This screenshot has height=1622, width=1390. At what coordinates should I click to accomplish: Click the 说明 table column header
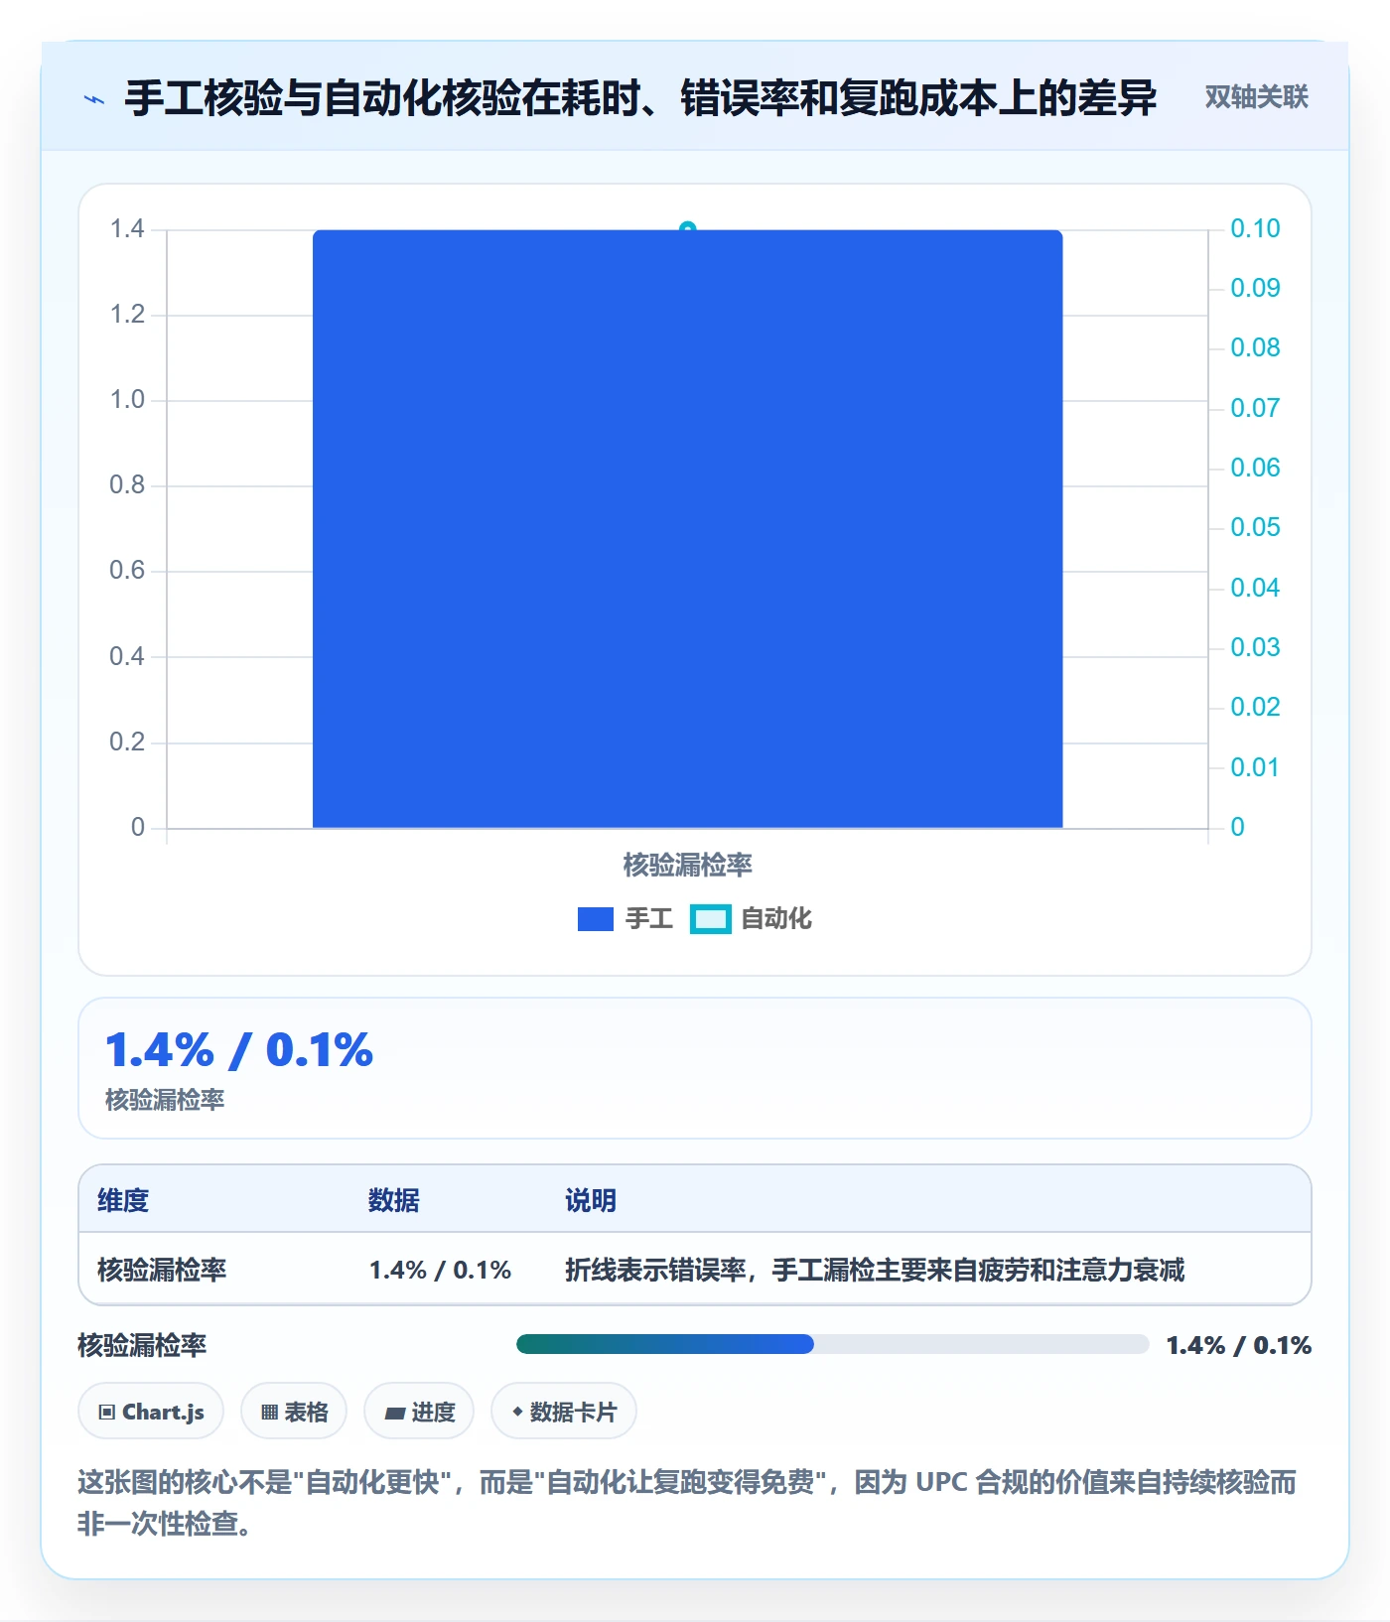[591, 1200]
